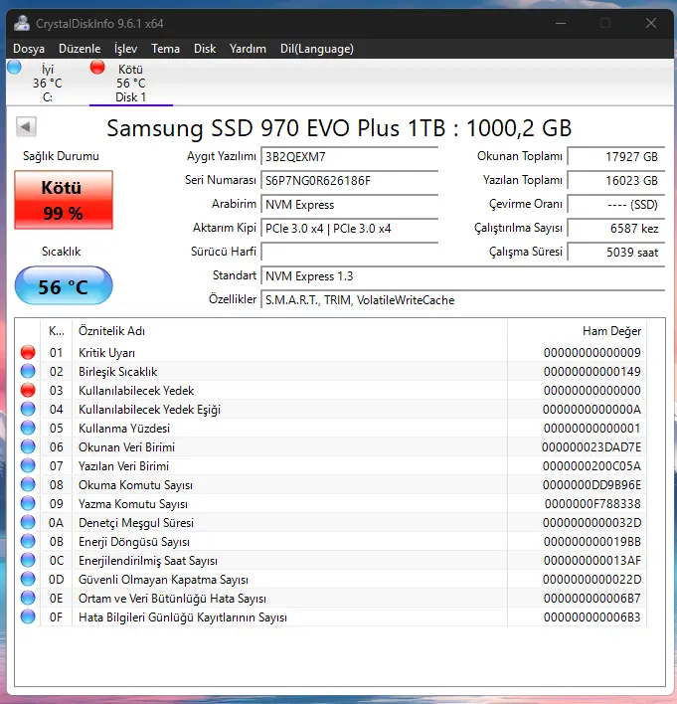Click the Çalışma Süresi value 5039 saat
The width and height of the screenshot is (677, 704).
click(x=616, y=252)
